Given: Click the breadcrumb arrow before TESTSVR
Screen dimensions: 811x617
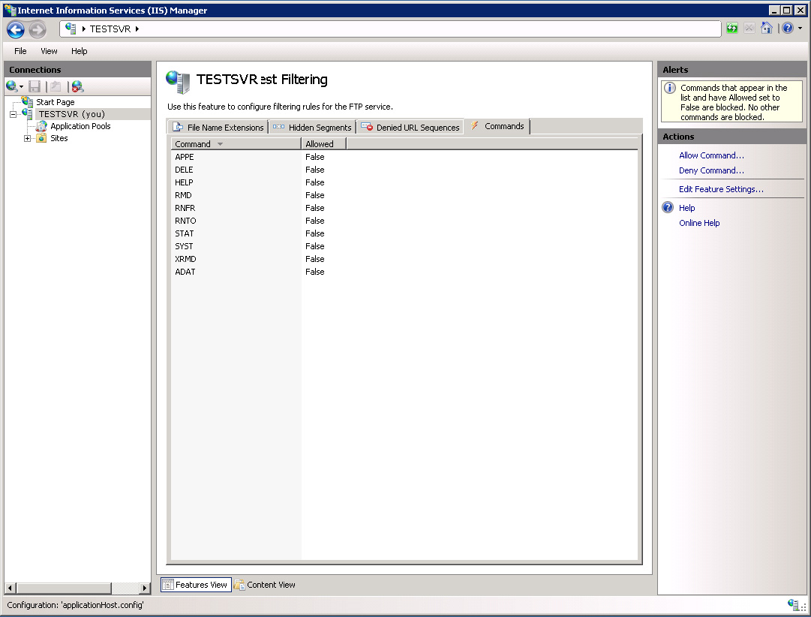Looking at the screenshot, I should pyautogui.click(x=84, y=29).
